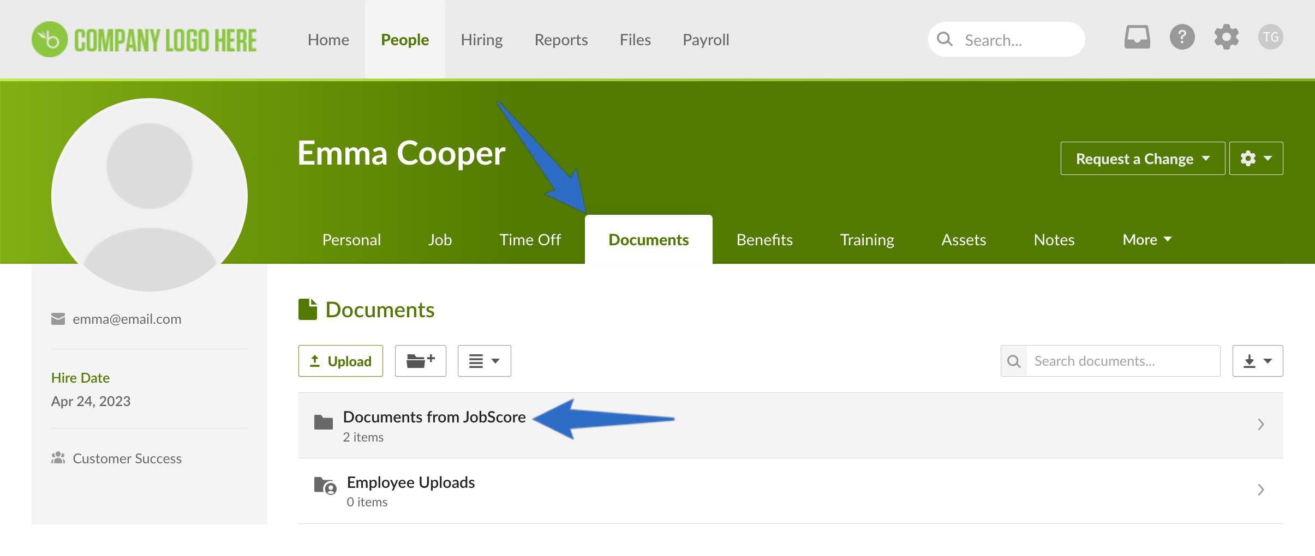The width and height of the screenshot is (1315, 556).
Task: Switch to the Time Off tab
Action: 530,240
